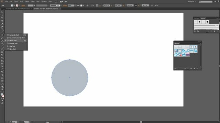The height and width of the screenshot is (123, 220).
Task: Click the search field in the menu bar
Action: pos(206,2)
